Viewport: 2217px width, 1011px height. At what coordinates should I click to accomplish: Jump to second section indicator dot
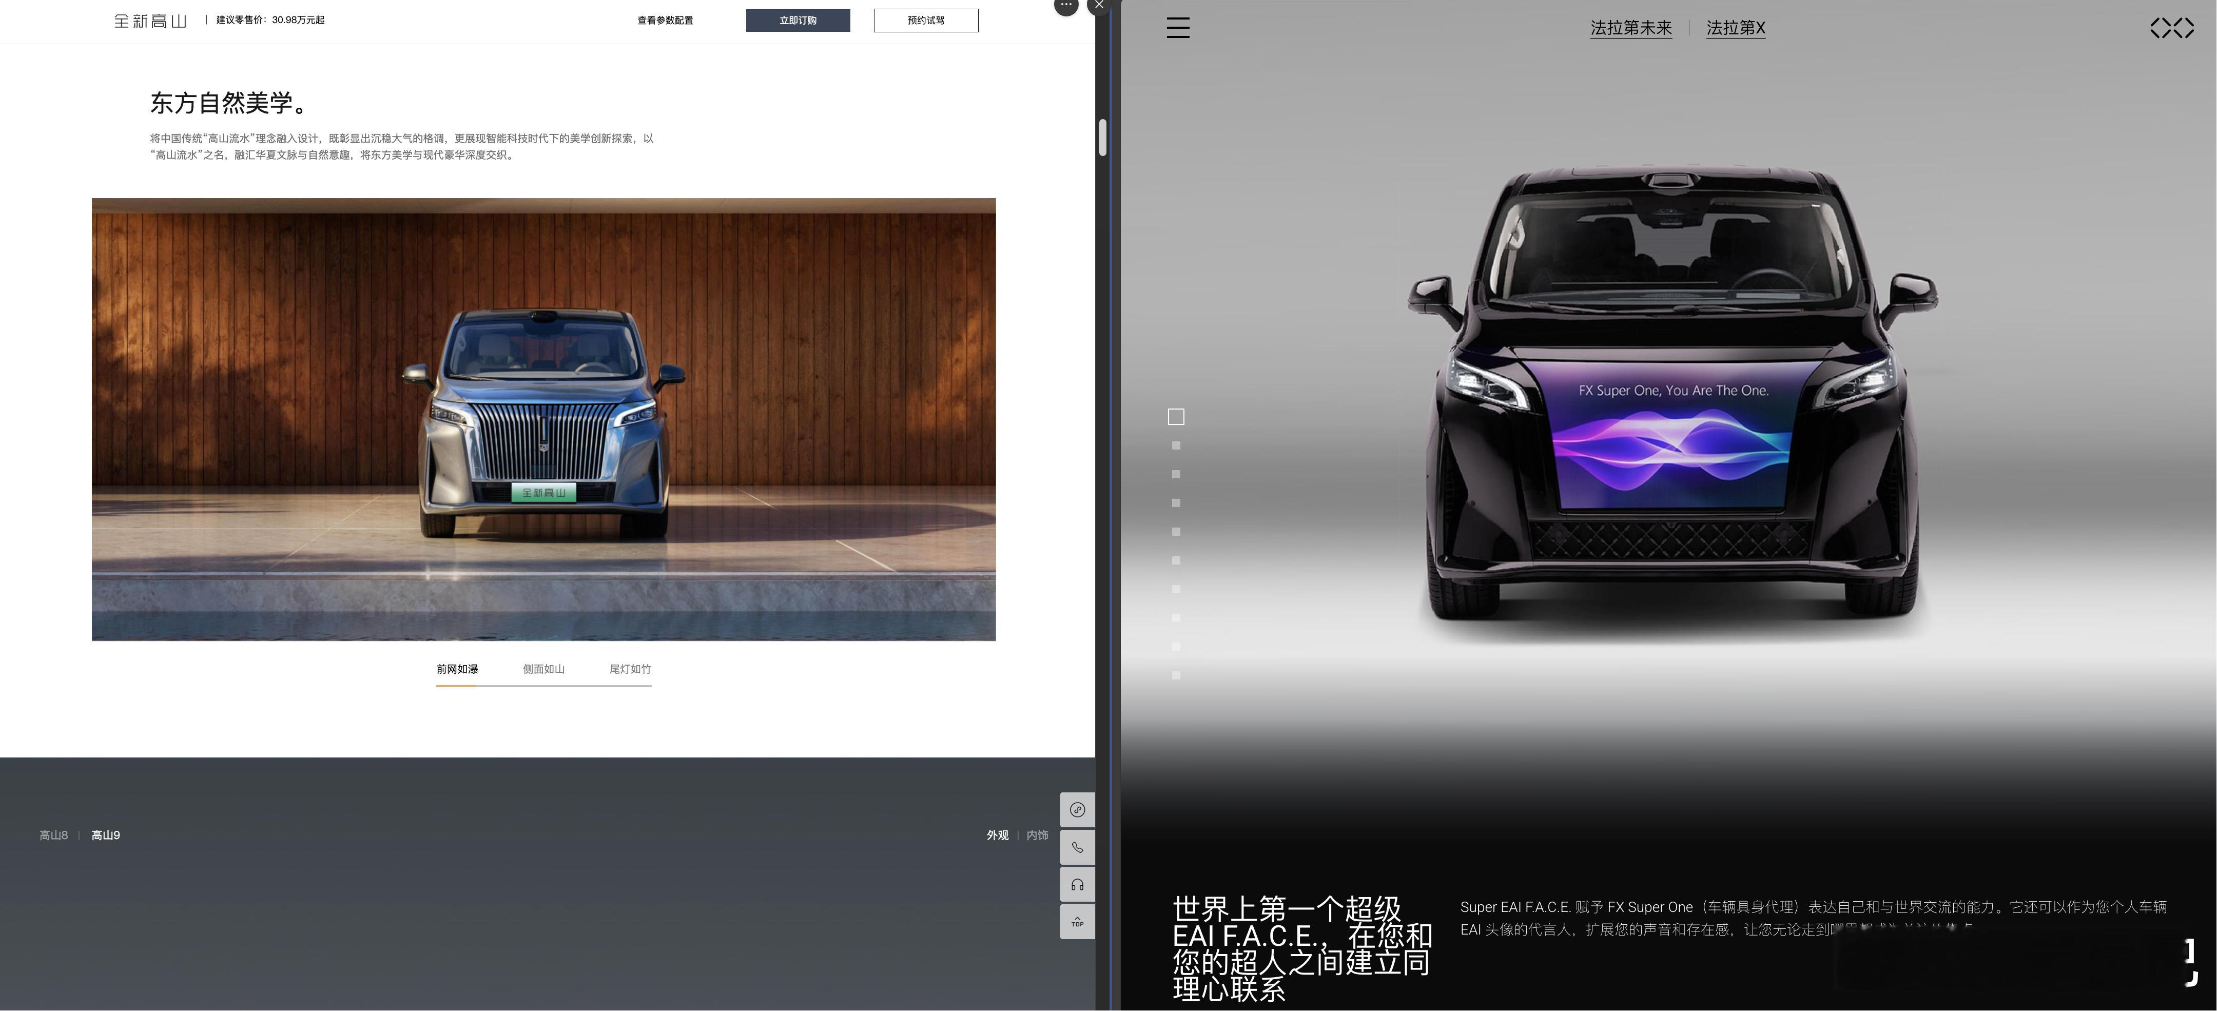[x=1176, y=445]
